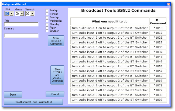Click the *1077 command cell
175x111 pixels.
158,90
